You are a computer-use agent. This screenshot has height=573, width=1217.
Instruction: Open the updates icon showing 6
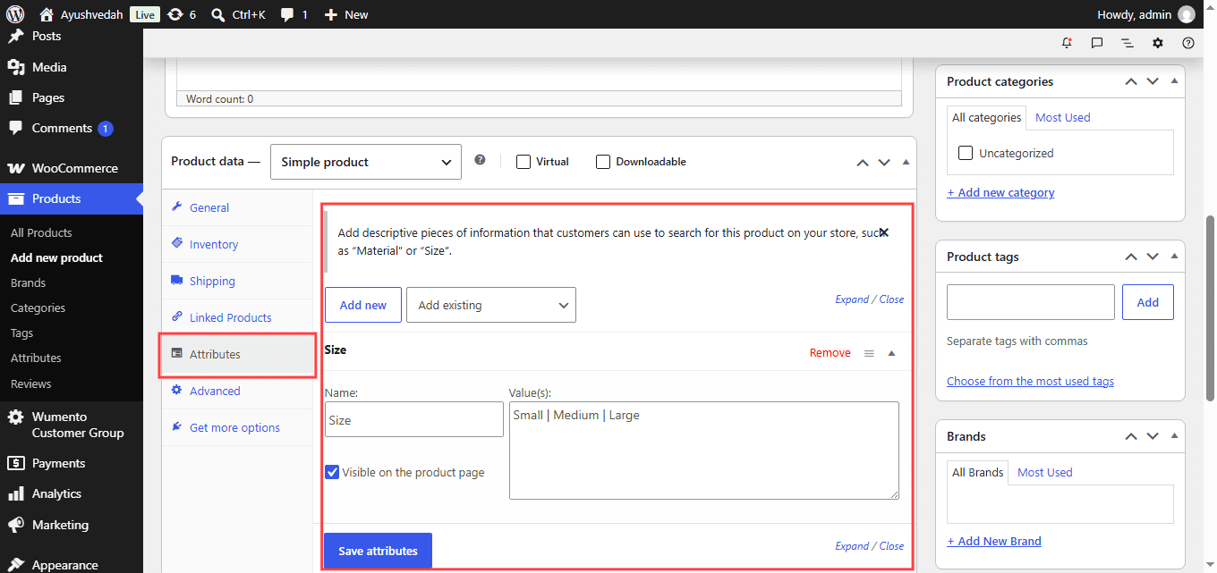181,14
